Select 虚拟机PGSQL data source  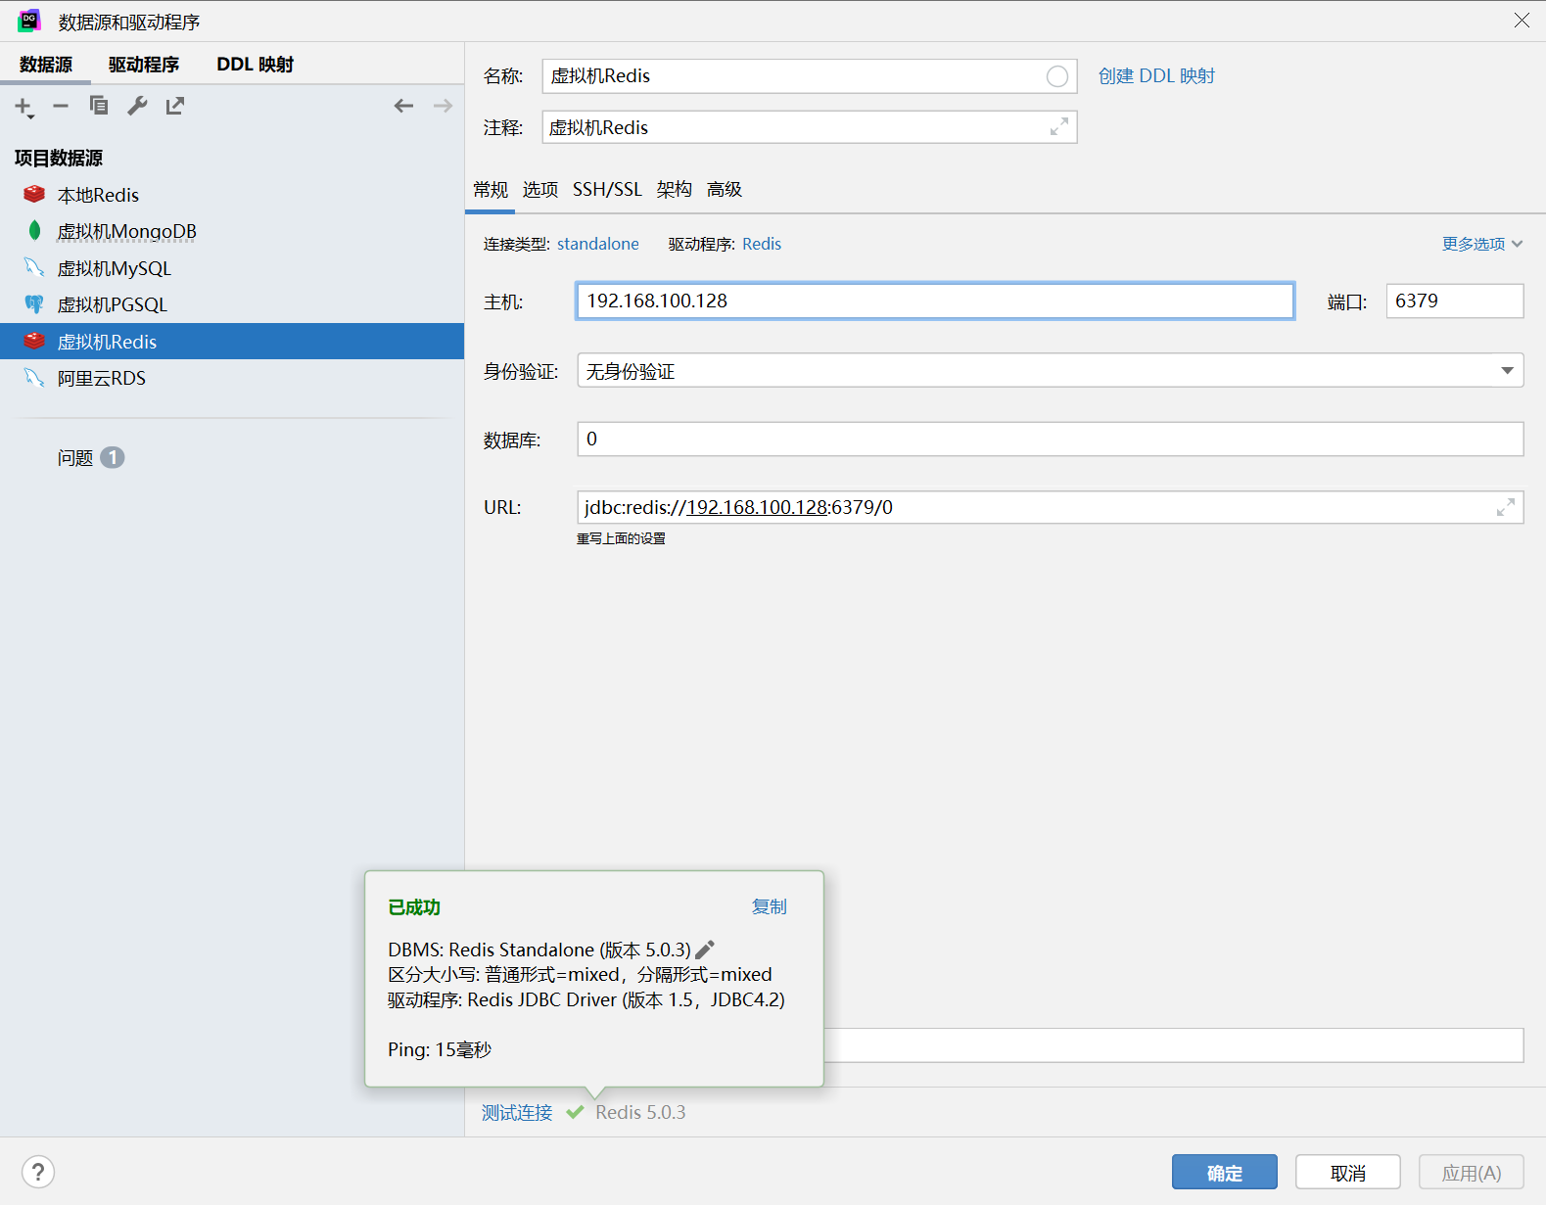[232, 304]
